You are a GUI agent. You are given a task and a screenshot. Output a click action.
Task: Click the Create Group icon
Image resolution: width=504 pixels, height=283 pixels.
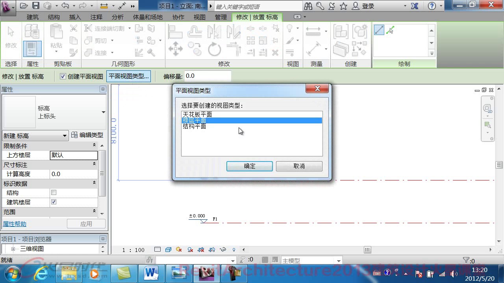click(x=359, y=31)
